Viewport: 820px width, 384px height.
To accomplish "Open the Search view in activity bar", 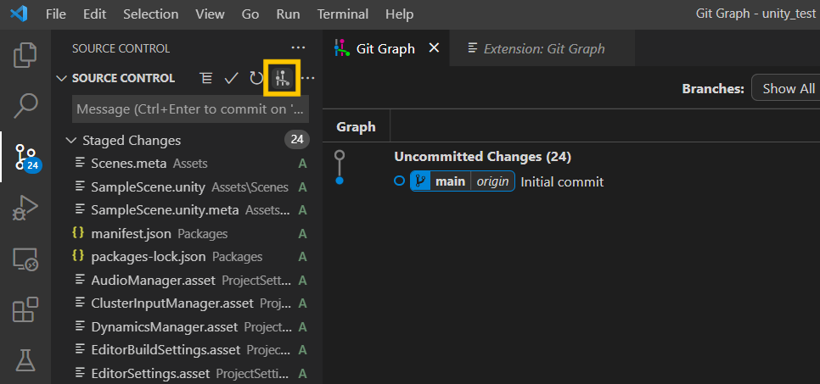I will point(25,105).
